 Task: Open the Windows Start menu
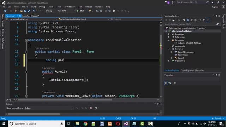click(4, 124)
